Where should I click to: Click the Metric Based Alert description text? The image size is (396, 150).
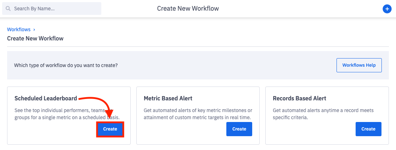(198, 114)
